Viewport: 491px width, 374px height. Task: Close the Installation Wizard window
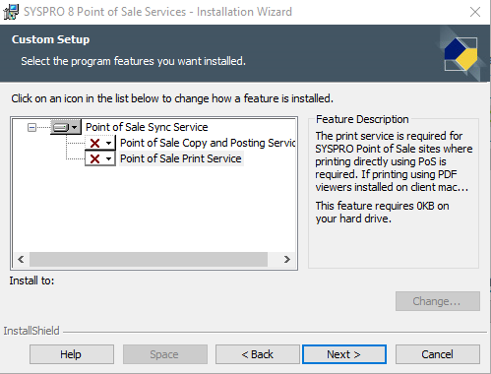[475, 12]
